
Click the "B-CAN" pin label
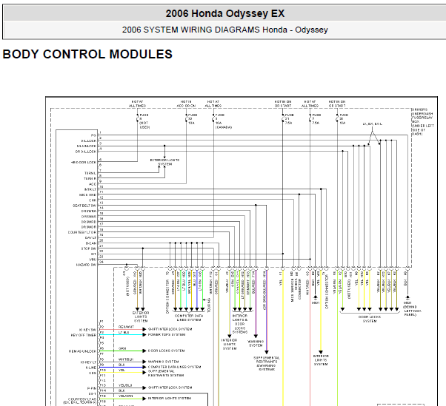(x=91, y=243)
